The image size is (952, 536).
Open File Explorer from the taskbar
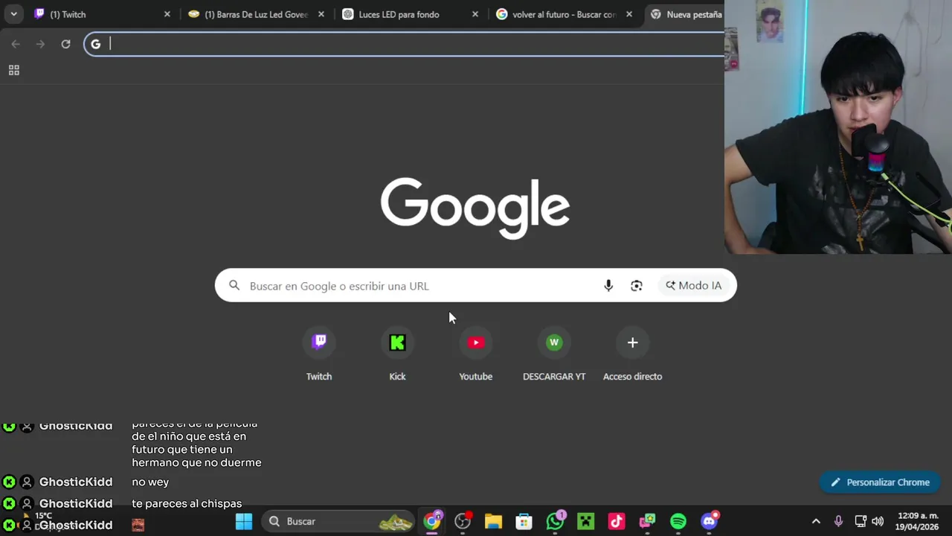[x=493, y=521]
